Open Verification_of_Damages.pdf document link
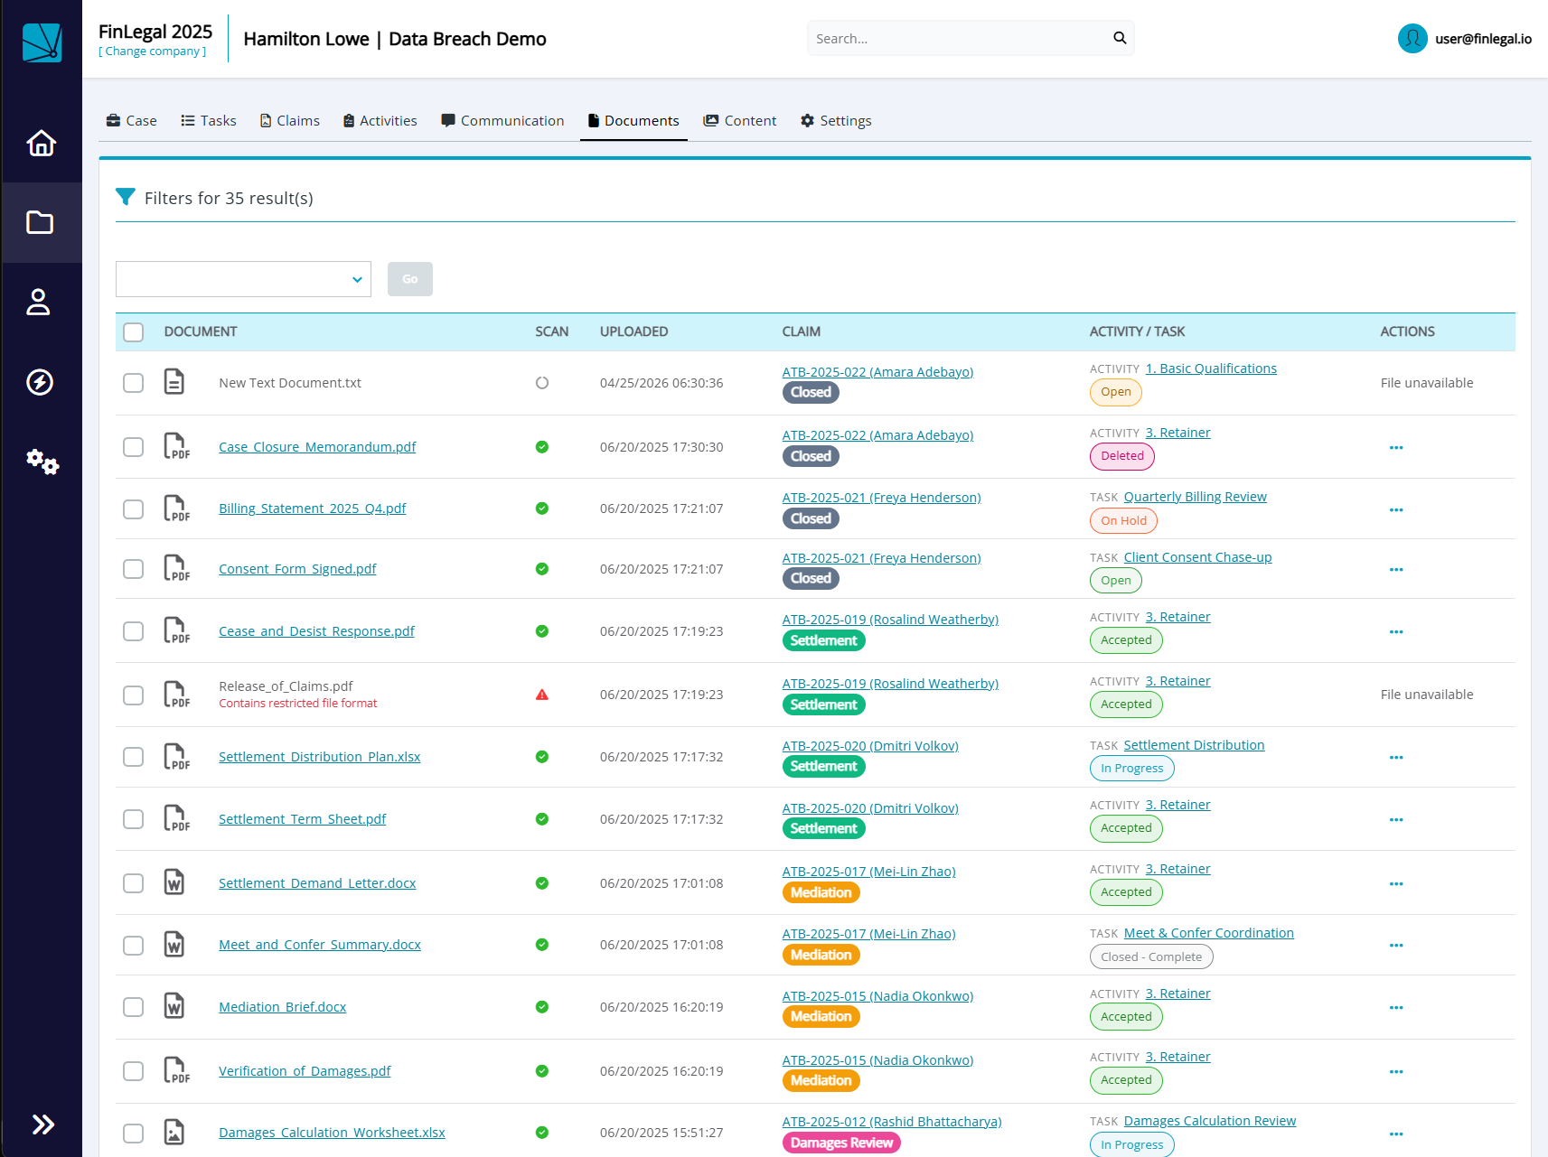 pos(305,1071)
